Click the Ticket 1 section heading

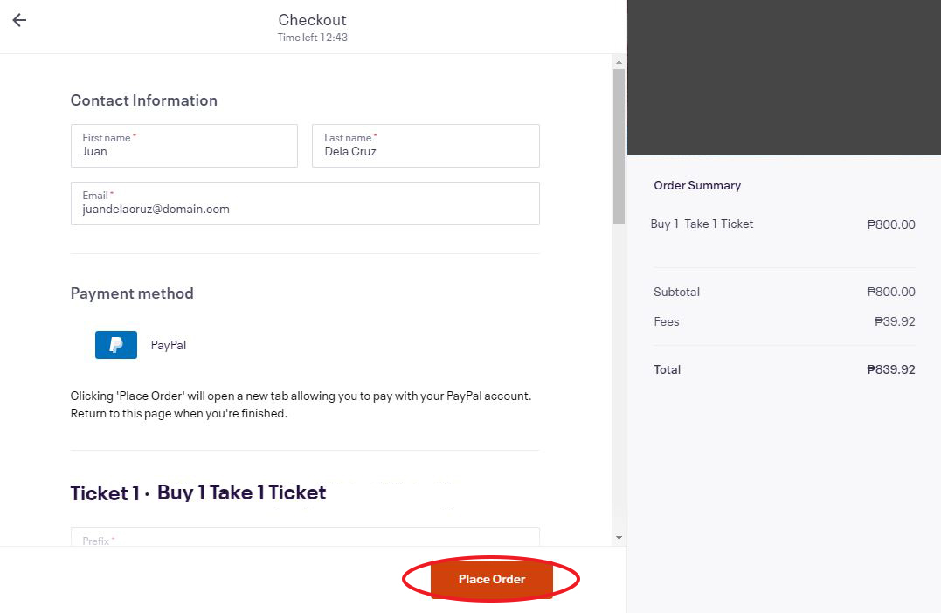(198, 492)
